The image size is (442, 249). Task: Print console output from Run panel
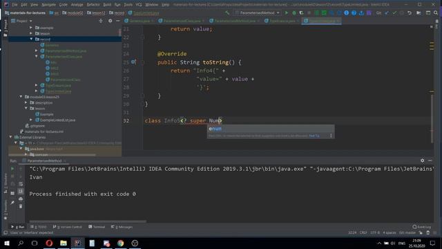(21, 199)
